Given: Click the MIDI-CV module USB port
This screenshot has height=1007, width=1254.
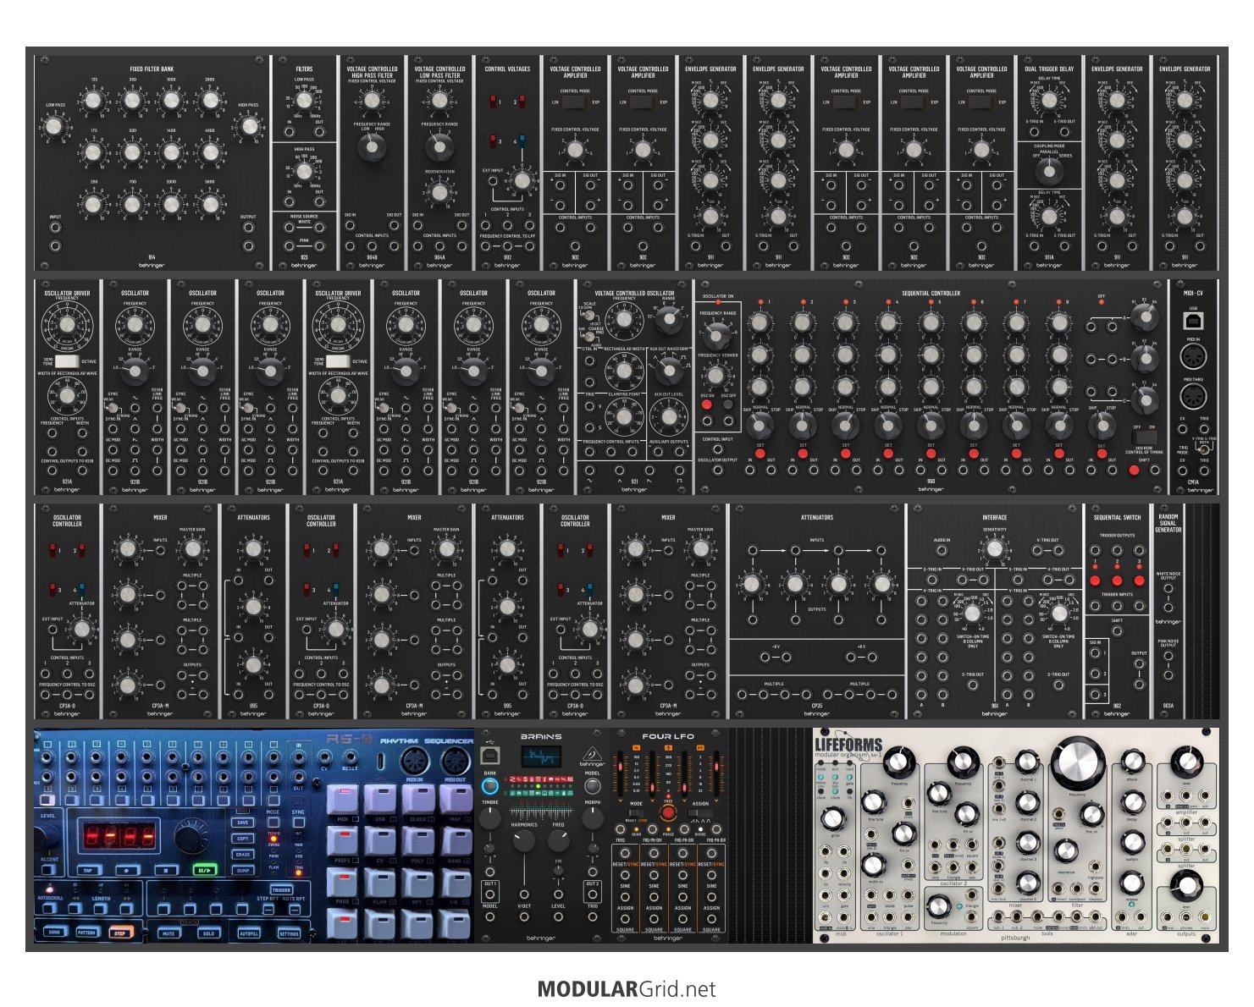Looking at the screenshot, I should (x=1192, y=321).
